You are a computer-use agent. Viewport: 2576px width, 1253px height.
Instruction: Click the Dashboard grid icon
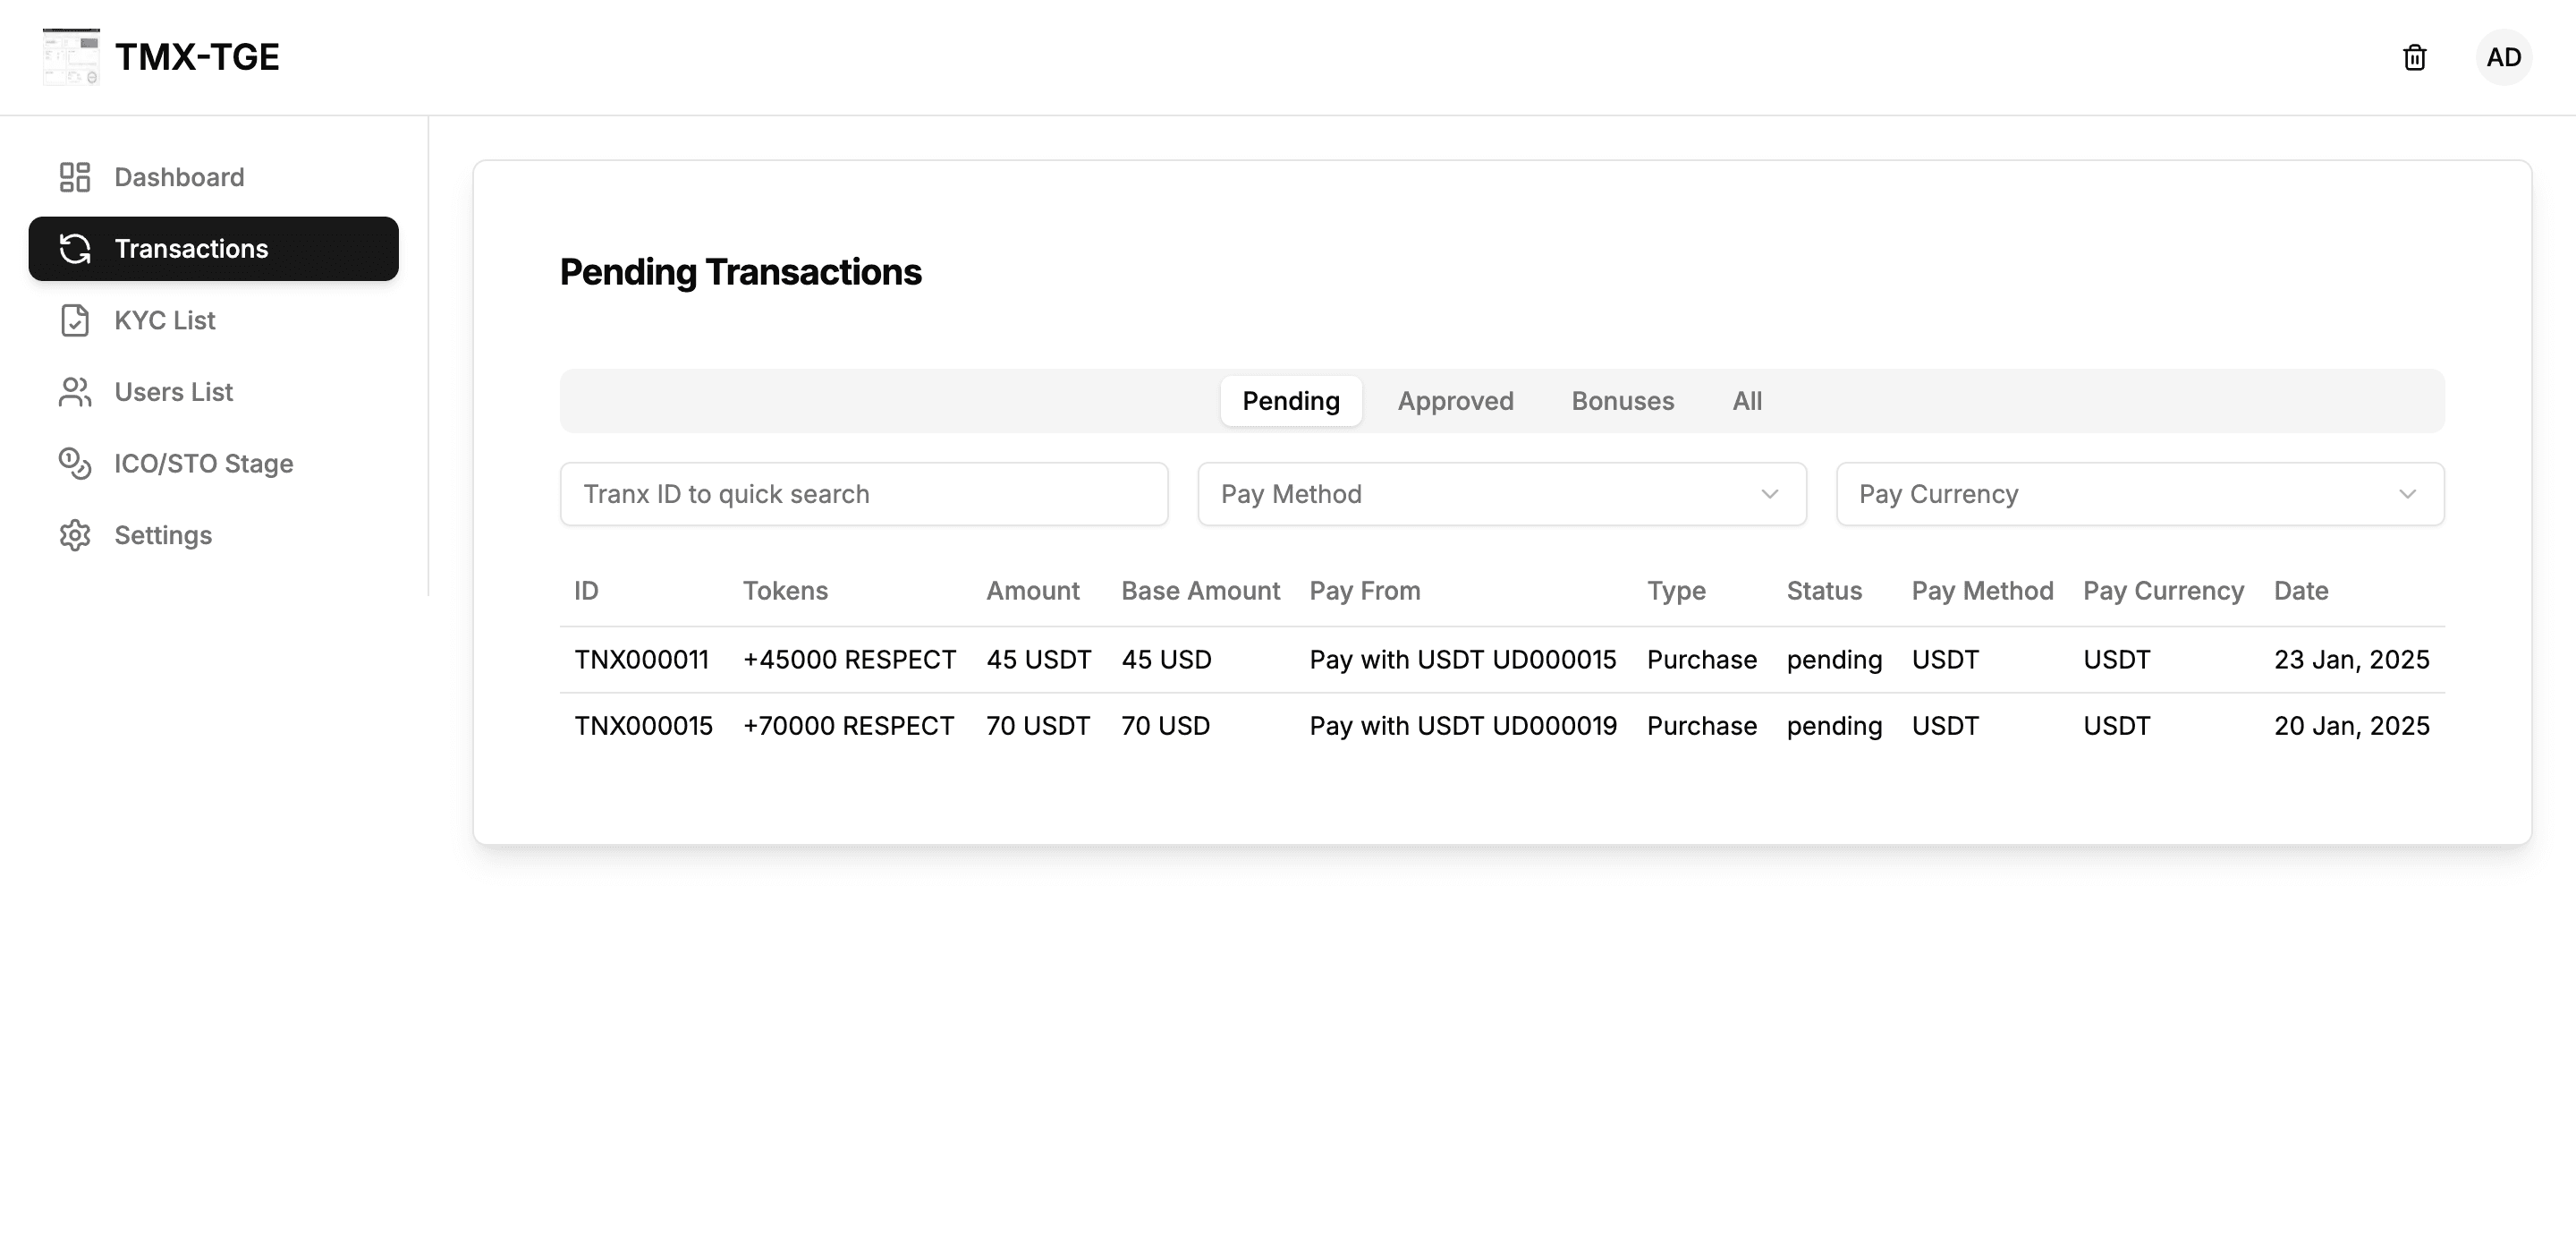click(74, 177)
